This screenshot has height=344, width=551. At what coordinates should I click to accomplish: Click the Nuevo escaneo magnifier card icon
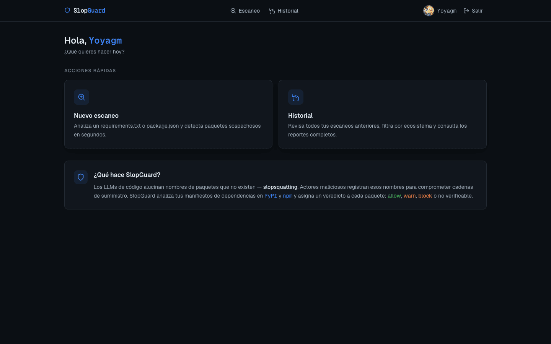pos(82,97)
